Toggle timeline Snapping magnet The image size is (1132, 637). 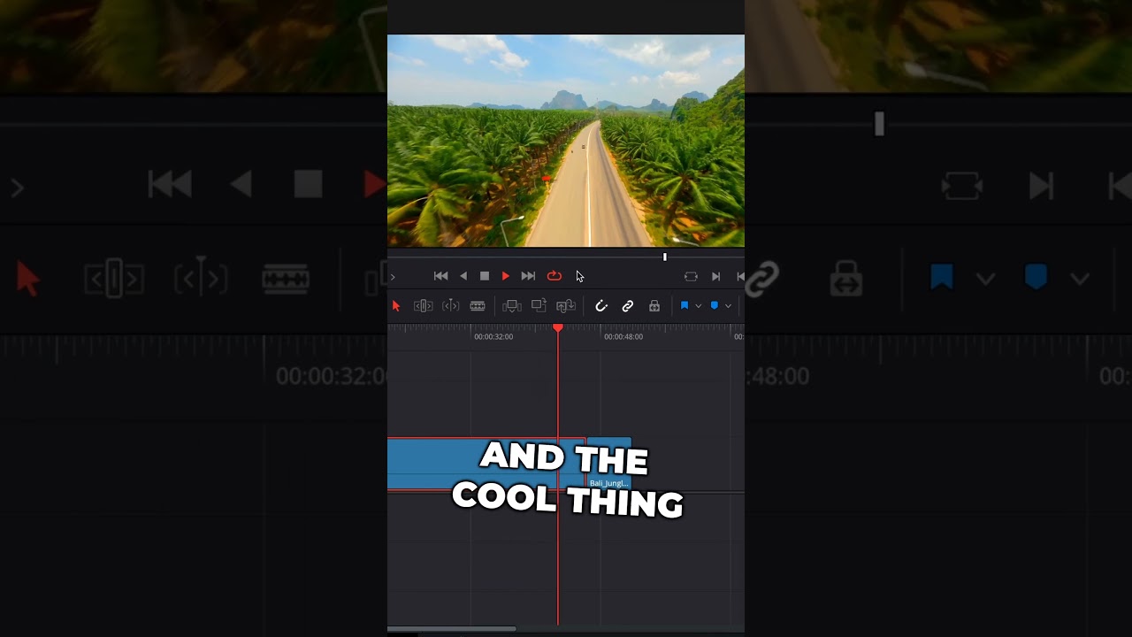click(601, 306)
